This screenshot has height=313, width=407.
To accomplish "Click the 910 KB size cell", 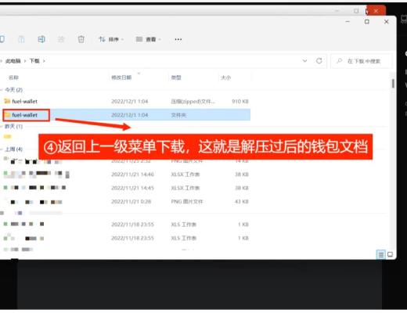I will pyautogui.click(x=240, y=101).
